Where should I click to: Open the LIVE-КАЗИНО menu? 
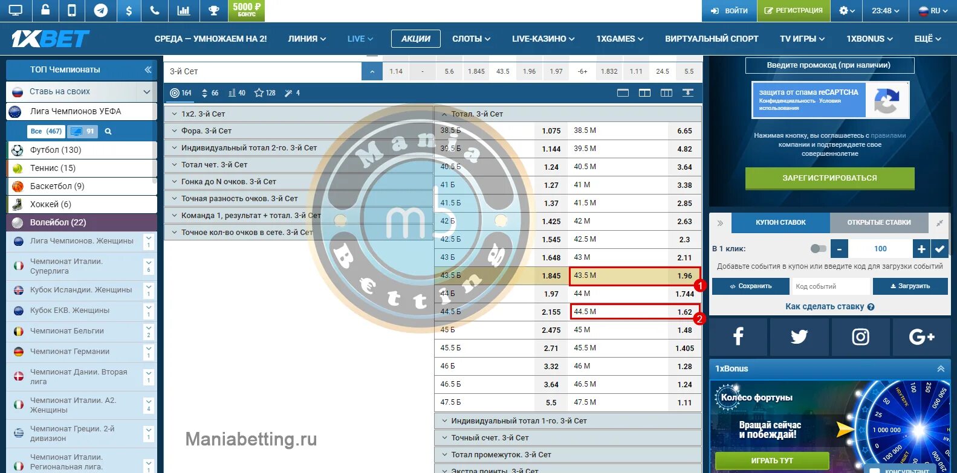click(543, 39)
